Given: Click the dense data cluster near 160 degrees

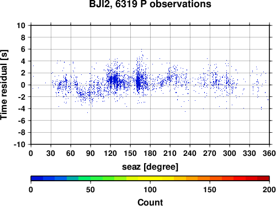Looking at the screenshot, I should point(139,82).
